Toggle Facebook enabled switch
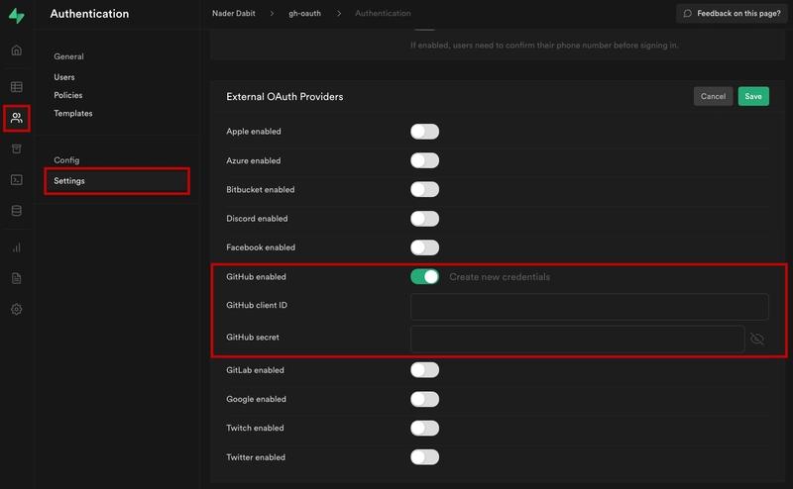 click(425, 247)
